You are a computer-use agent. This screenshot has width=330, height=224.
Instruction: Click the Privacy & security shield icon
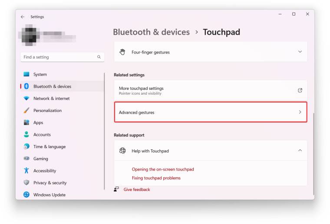click(26, 183)
